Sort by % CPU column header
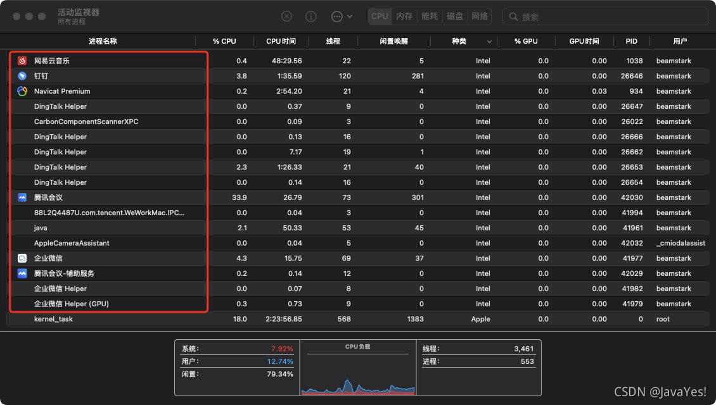Viewport: 716px width, 405px height. point(224,41)
